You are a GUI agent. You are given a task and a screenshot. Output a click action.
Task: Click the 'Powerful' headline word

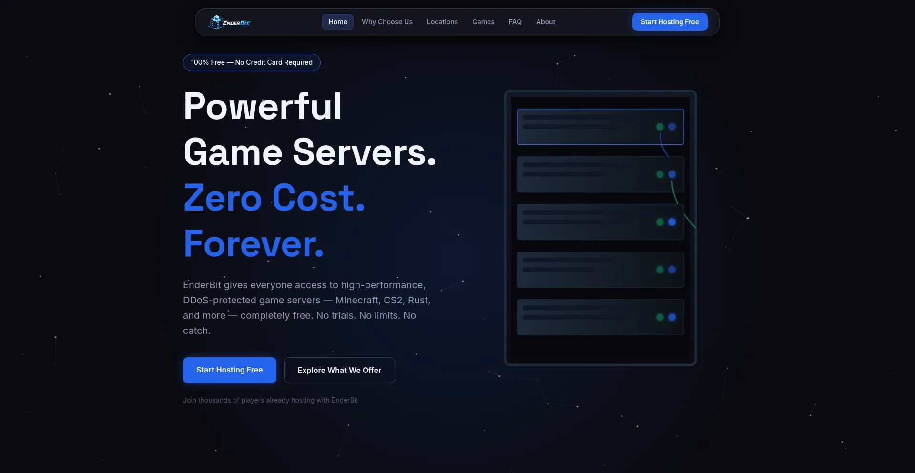[263, 106]
